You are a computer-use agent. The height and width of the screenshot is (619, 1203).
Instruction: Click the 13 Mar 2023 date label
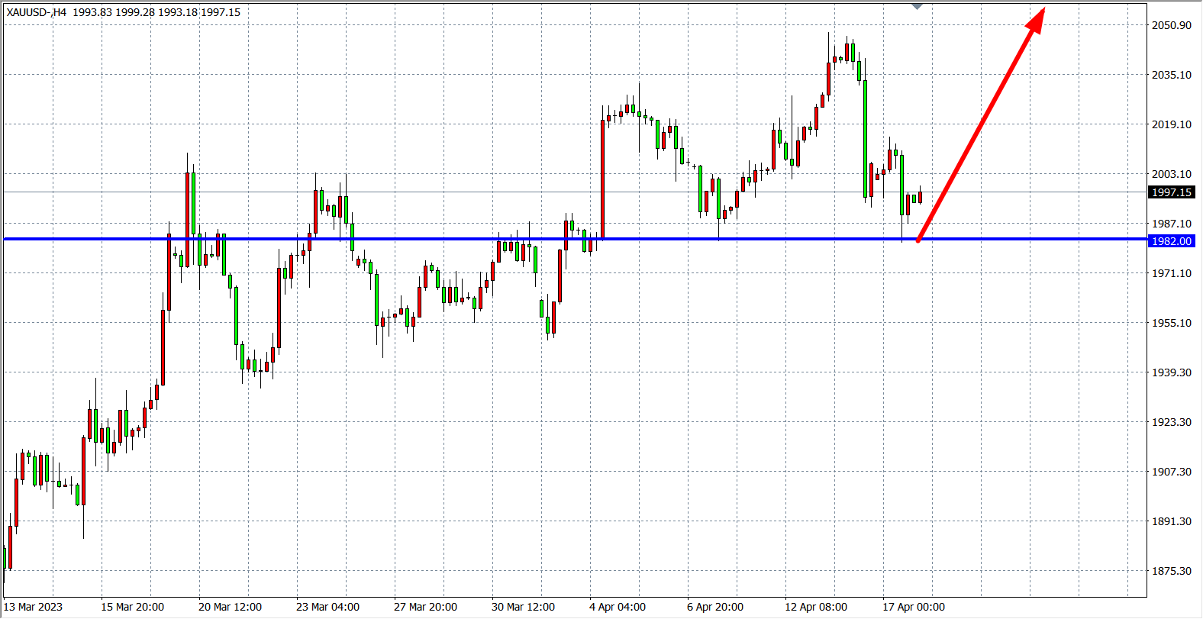pyautogui.click(x=34, y=607)
